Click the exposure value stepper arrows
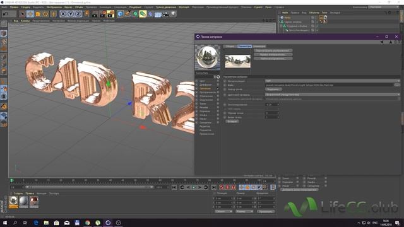 pyautogui.click(x=278, y=105)
